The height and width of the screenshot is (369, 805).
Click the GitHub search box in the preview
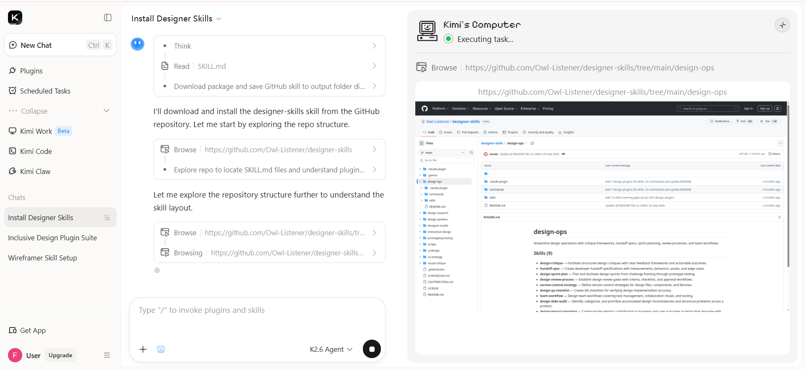tap(708, 109)
